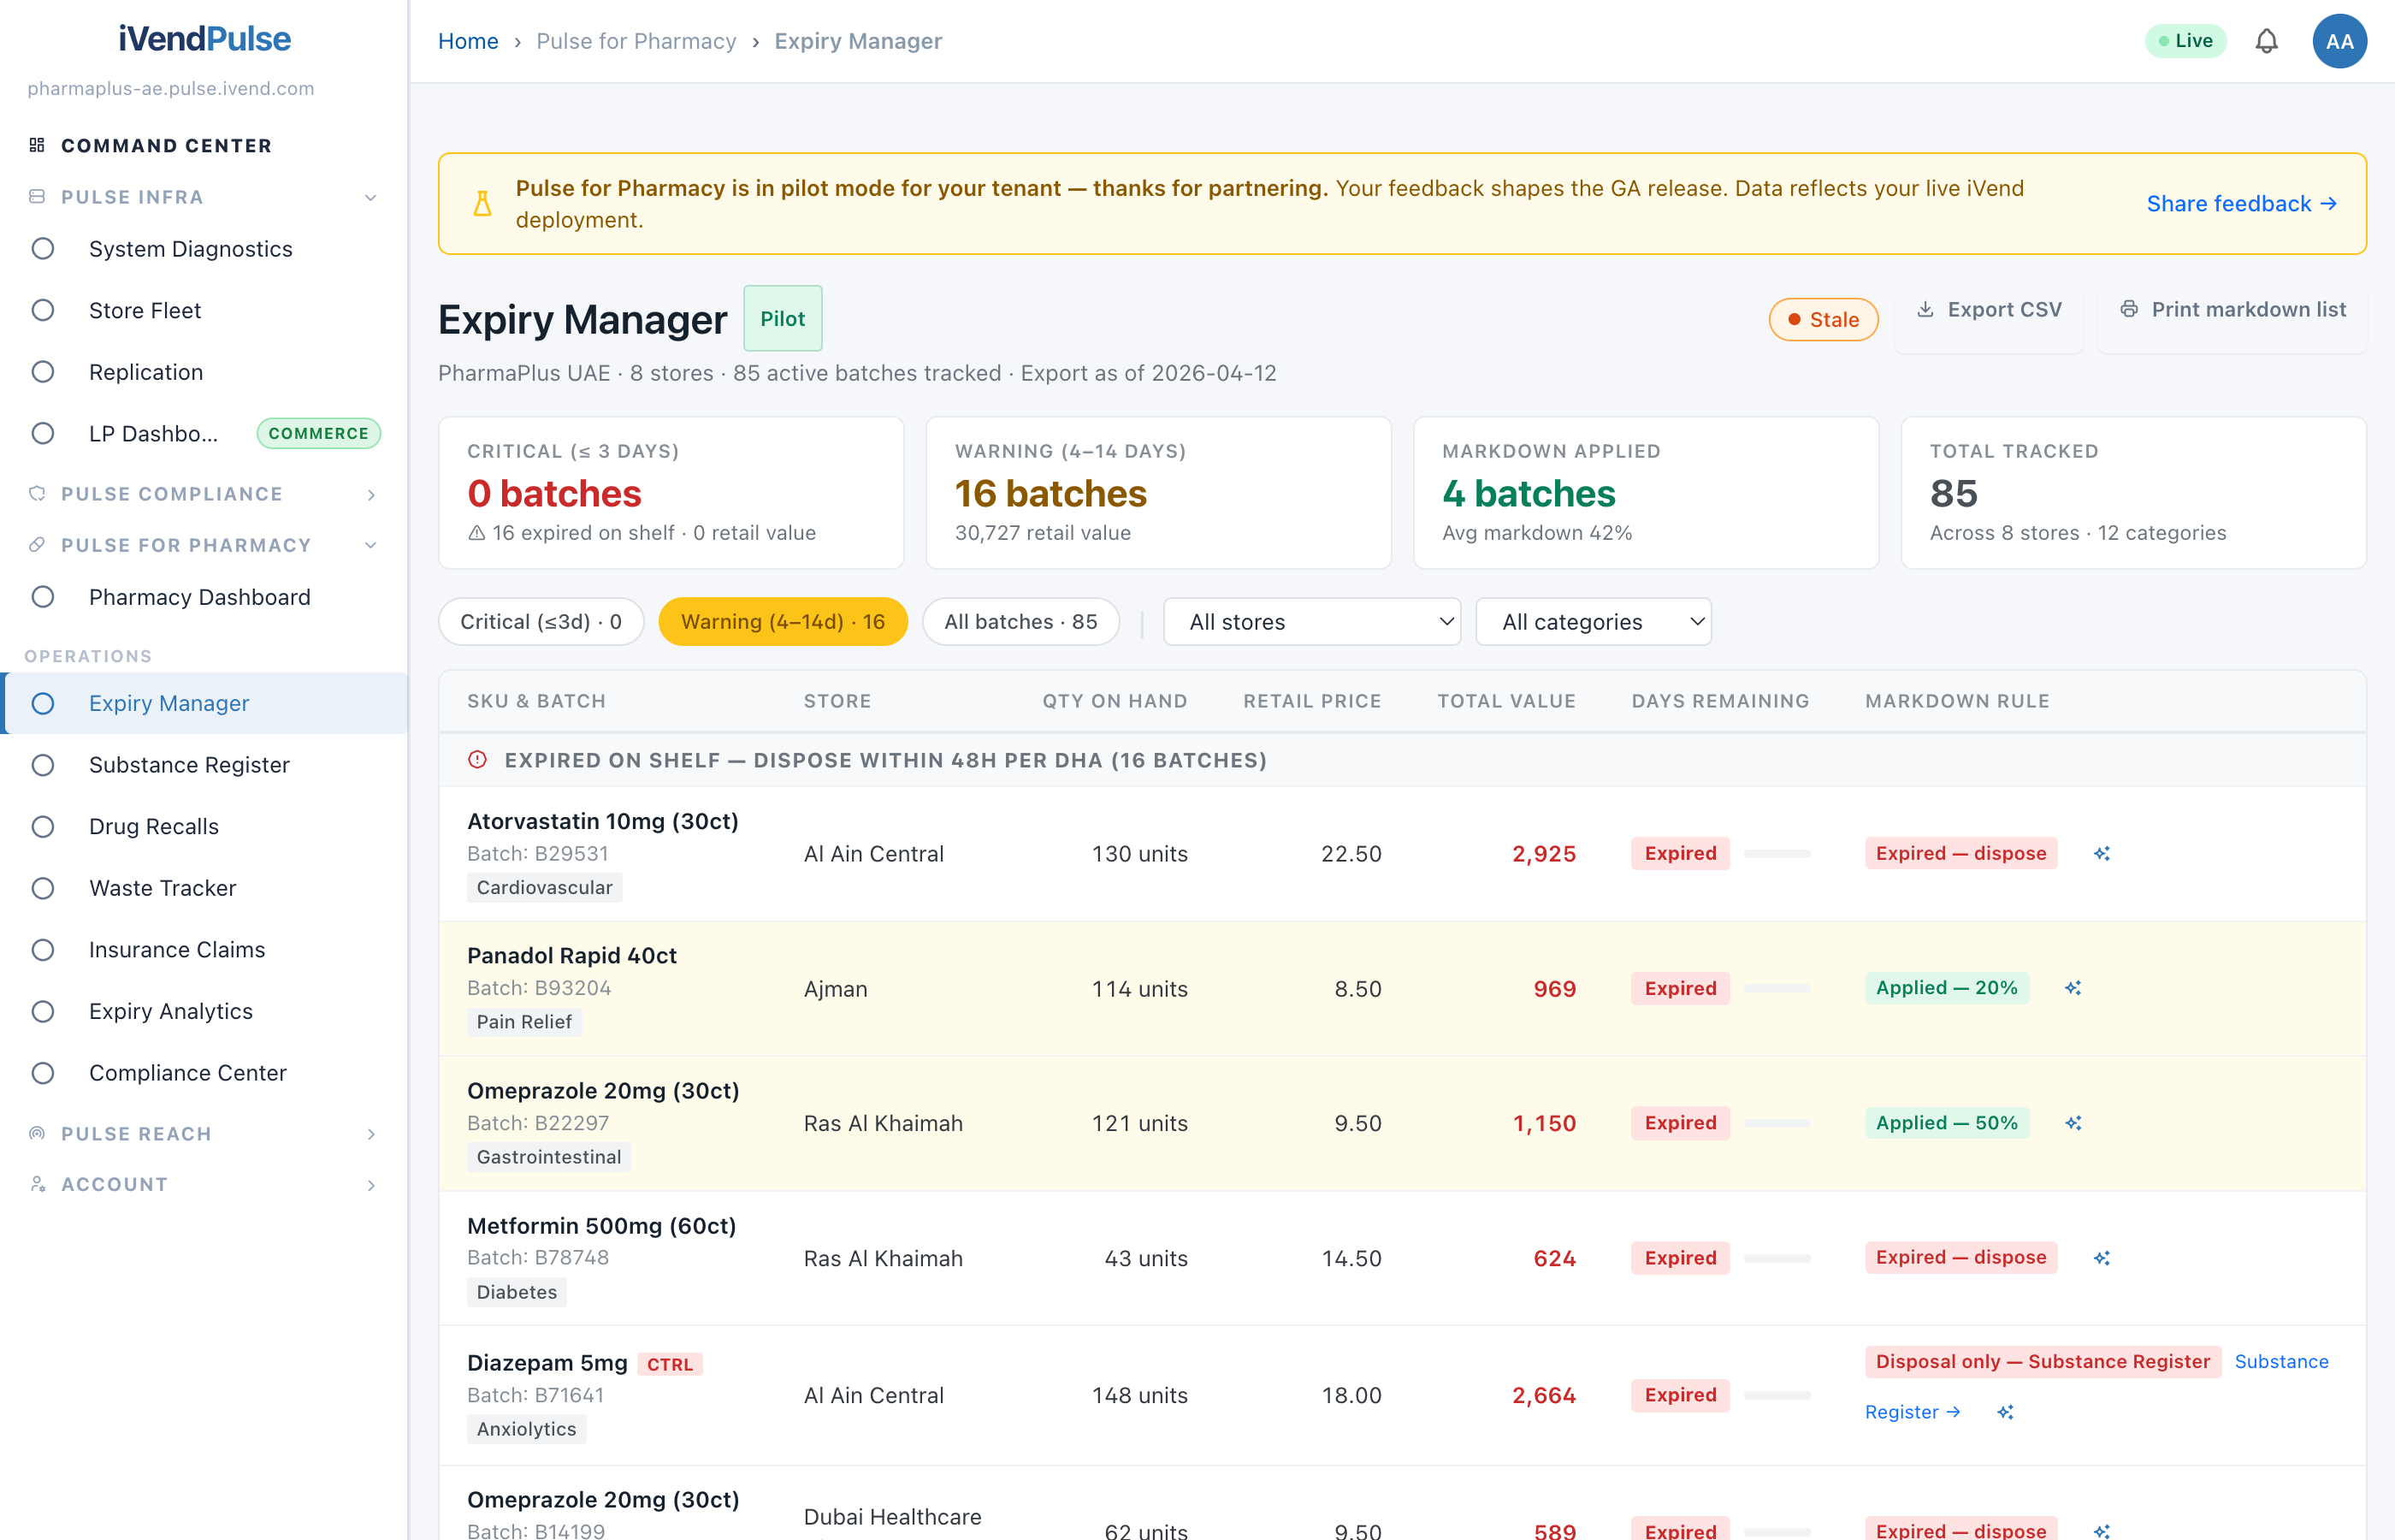Screen dimensions: 2395x1540
Task: Print markdown list
Action: coord(2232,310)
